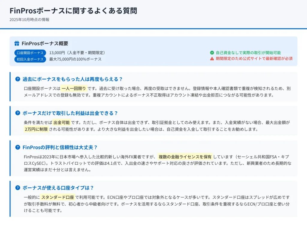The image size is (307, 229).
Task: Click question icon beside 過去にボーナスをもらった人
Action: (x=18, y=79)
